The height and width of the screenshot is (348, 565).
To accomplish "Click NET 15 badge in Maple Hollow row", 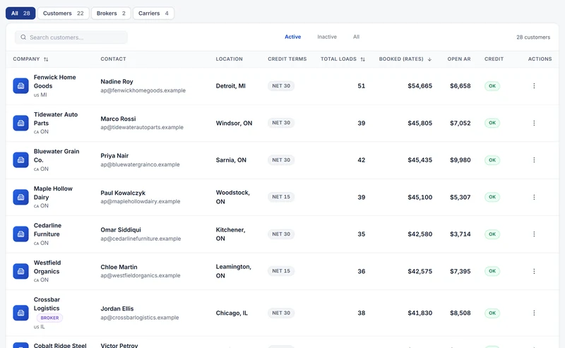I will tap(281, 197).
